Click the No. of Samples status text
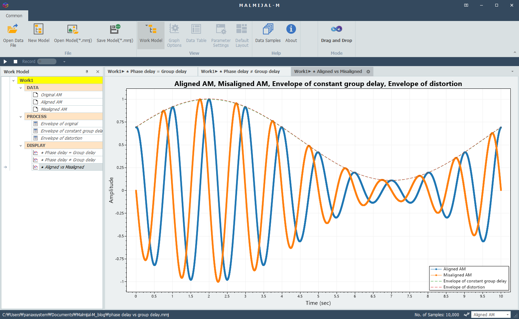The height and width of the screenshot is (319, 519). (437, 315)
